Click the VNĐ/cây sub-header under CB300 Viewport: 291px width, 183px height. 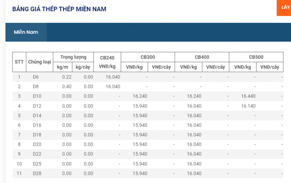point(161,67)
